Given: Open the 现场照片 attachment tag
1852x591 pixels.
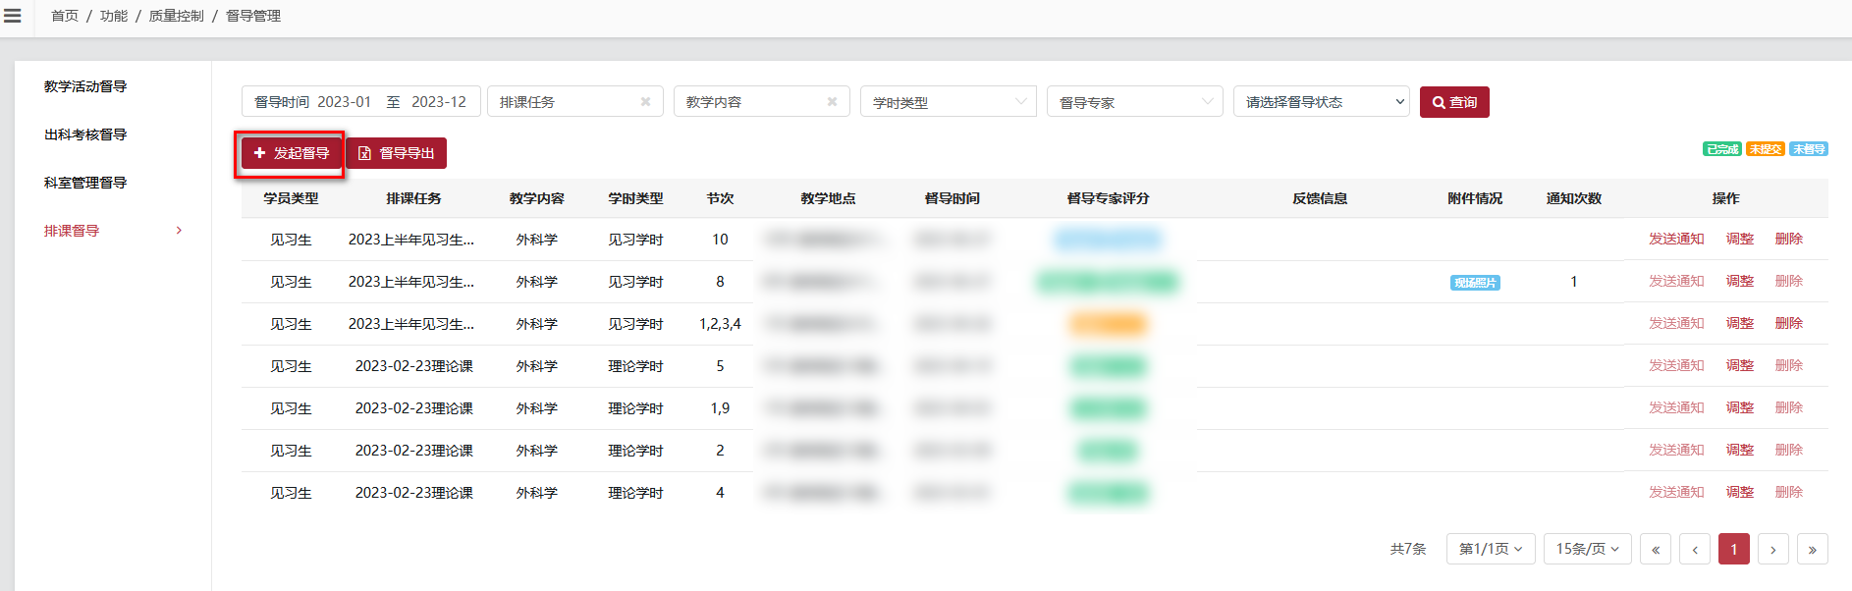Looking at the screenshot, I should (1475, 283).
